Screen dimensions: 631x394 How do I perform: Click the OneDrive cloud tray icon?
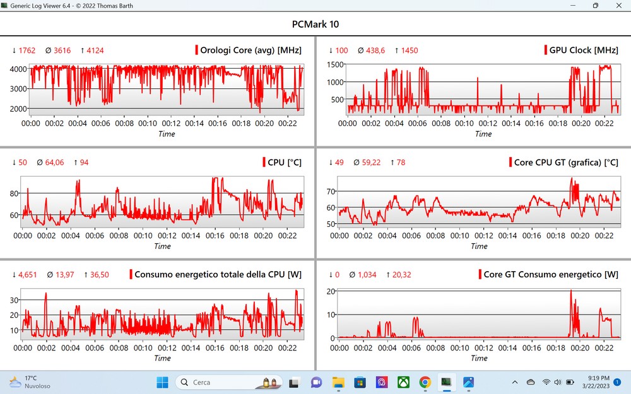tap(531, 382)
